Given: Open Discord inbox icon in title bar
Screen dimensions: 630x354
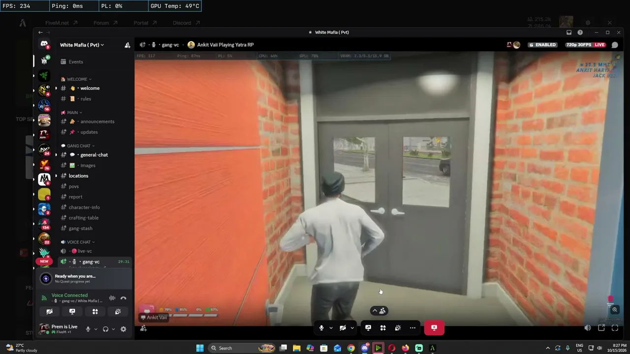Looking at the screenshot, I should [569, 32].
